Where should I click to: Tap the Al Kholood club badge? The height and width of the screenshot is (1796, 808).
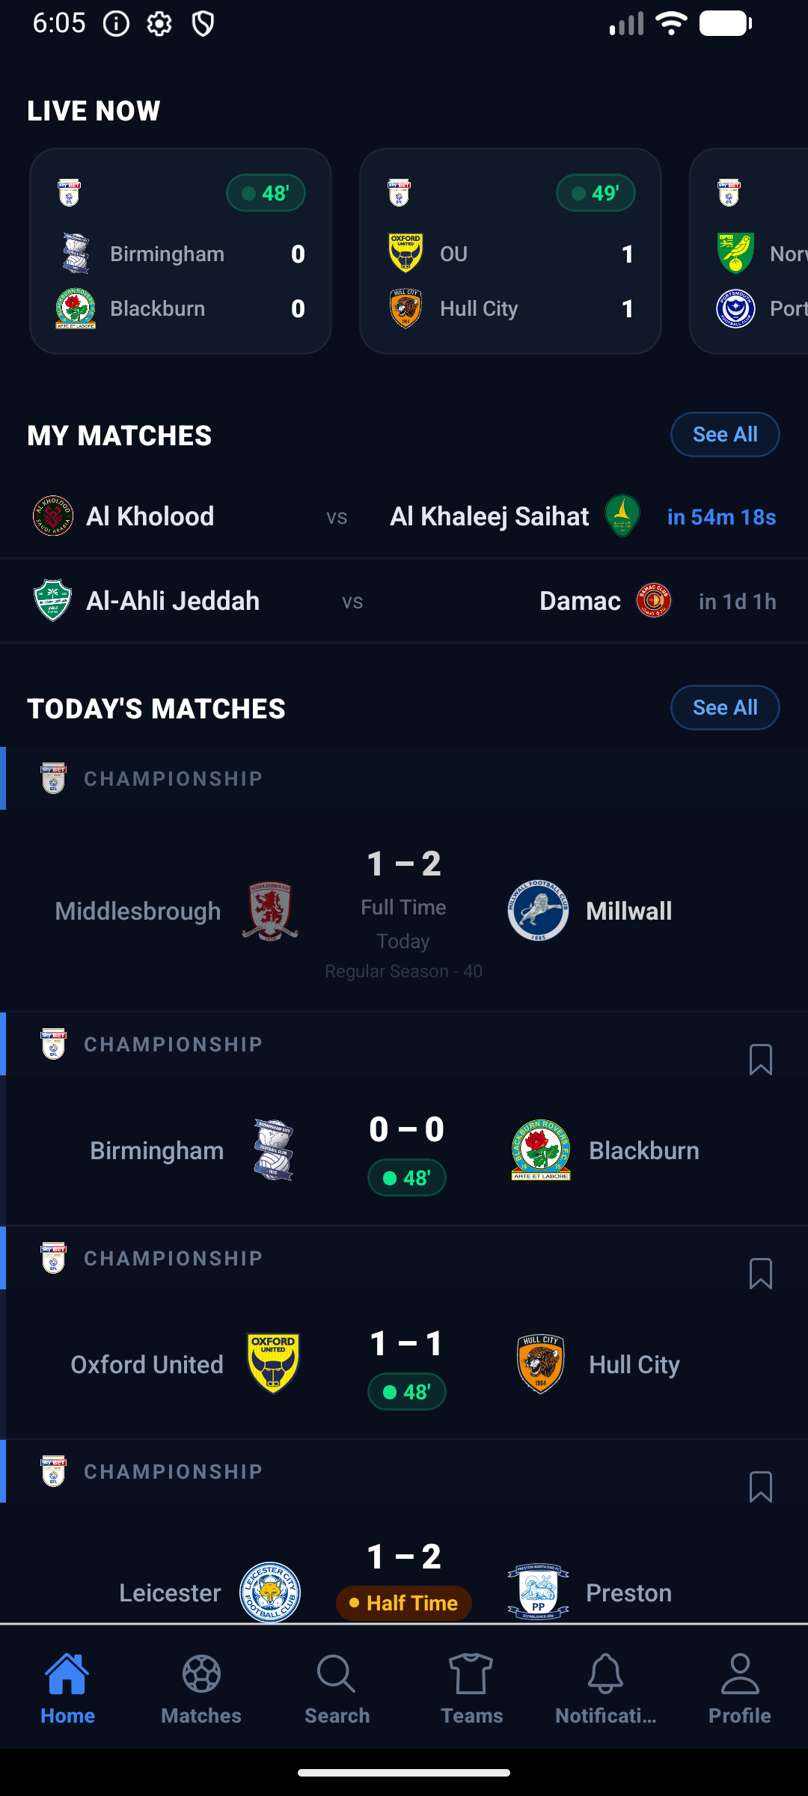(52, 516)
